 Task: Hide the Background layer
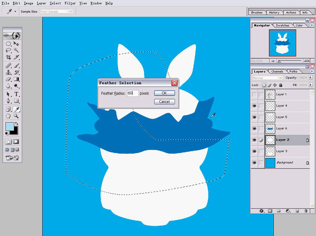pyautogui.click(x=254, y=162)
